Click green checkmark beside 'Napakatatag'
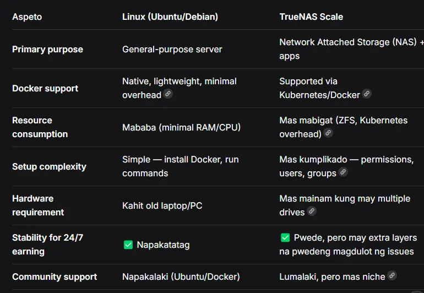This screenshot has width=424, height=293. (x=128, y=245)
